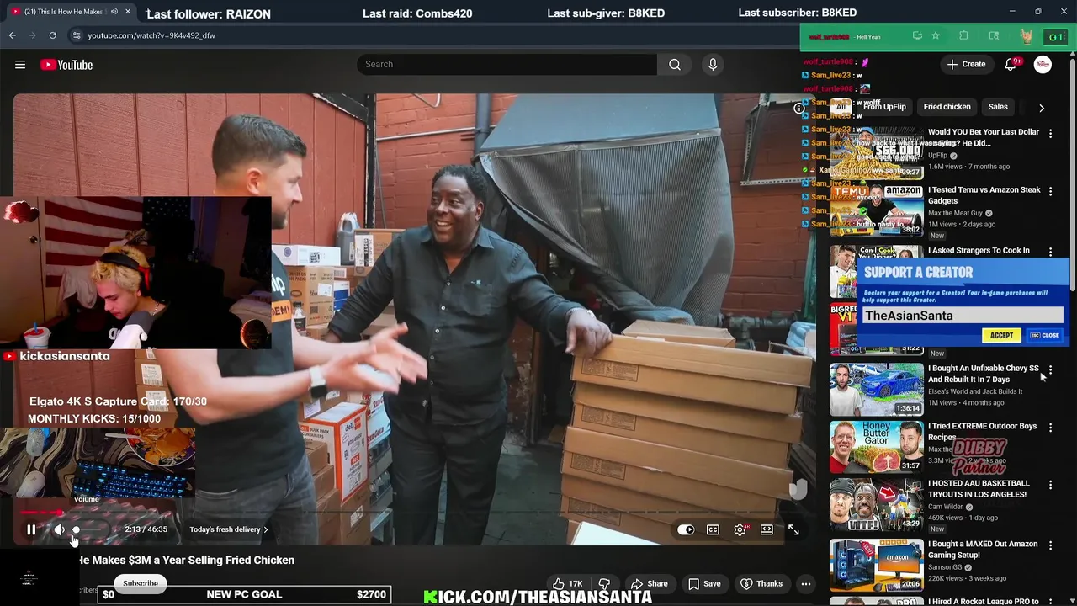The height and width of the screenshot is (606, 1077).
Task: Click CLOSE in Support a Creator popup
Action: click(x=1045, y=335)
